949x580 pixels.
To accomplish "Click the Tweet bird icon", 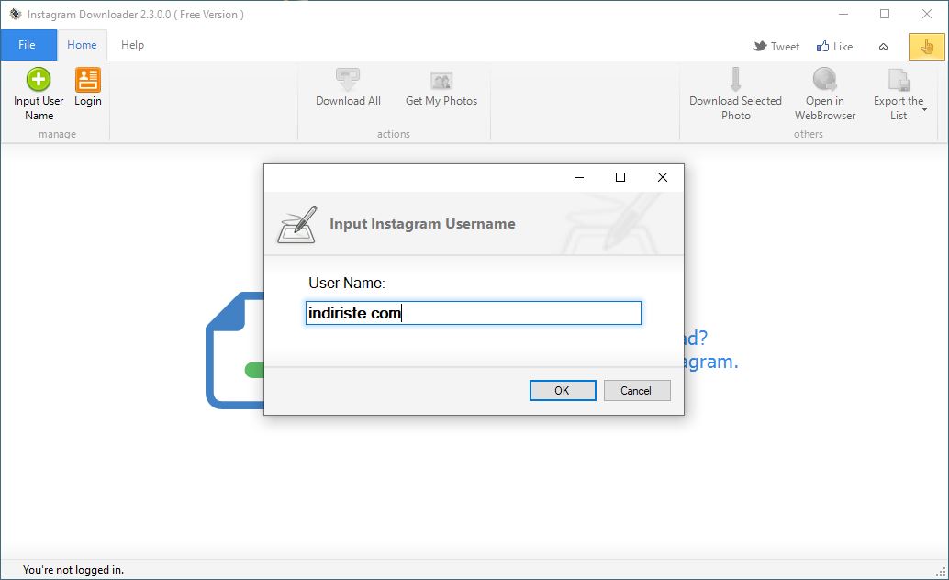I will click(760, 46).
